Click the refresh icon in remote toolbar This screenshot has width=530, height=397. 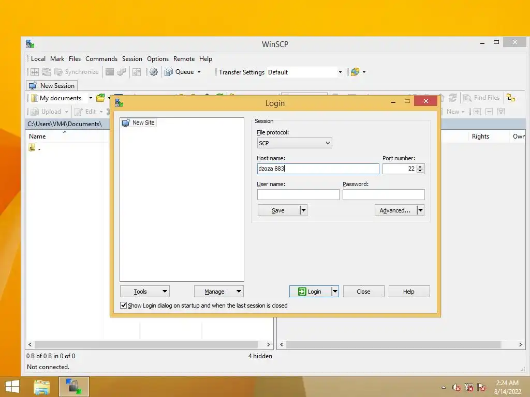pyautogui.click(x=452, y=98)
